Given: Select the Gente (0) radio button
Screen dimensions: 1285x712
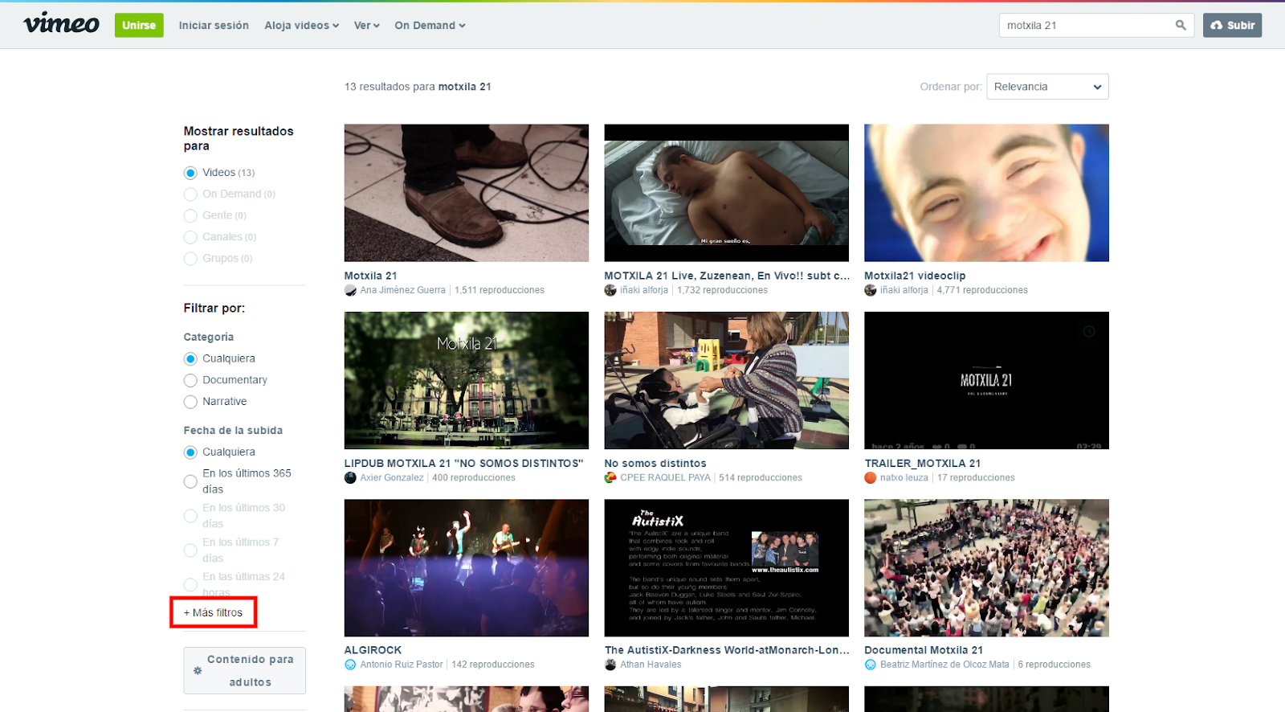Looking at the screenshot, I should [190, 215].
